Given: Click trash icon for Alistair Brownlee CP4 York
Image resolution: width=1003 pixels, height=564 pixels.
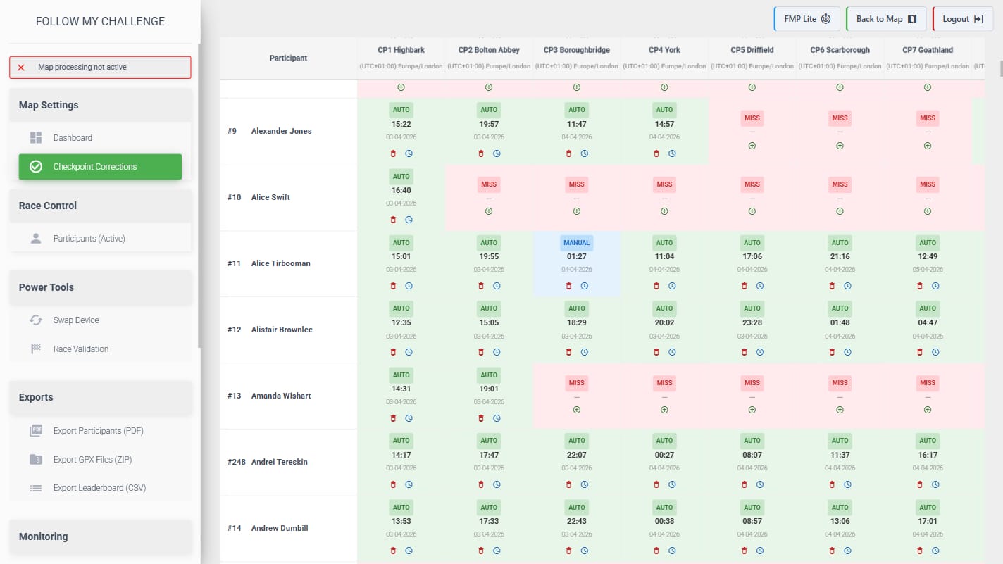Looking at the screenshot, I should coord(656,352).
